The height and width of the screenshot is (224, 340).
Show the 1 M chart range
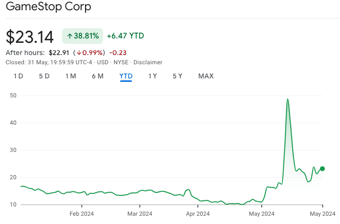click(70, 76)
